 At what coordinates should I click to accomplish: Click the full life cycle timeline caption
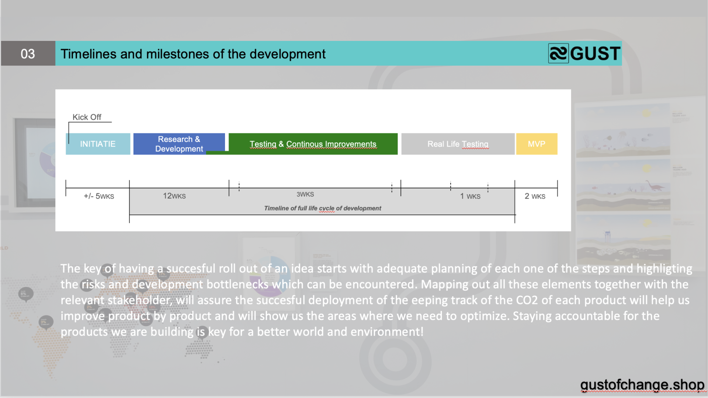click(x=322, y=208)
